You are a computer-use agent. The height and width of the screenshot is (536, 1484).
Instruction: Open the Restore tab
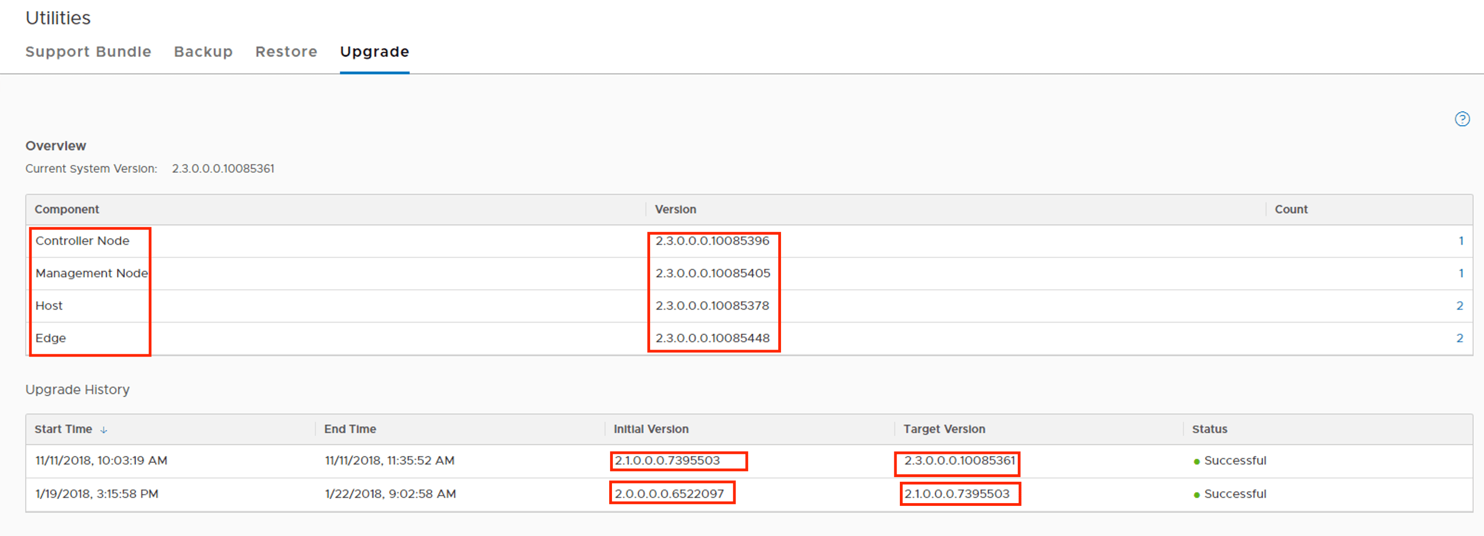click(286, 52)
